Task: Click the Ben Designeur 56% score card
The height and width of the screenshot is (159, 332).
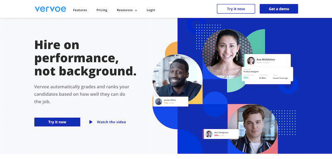Action: pos(221,134)
